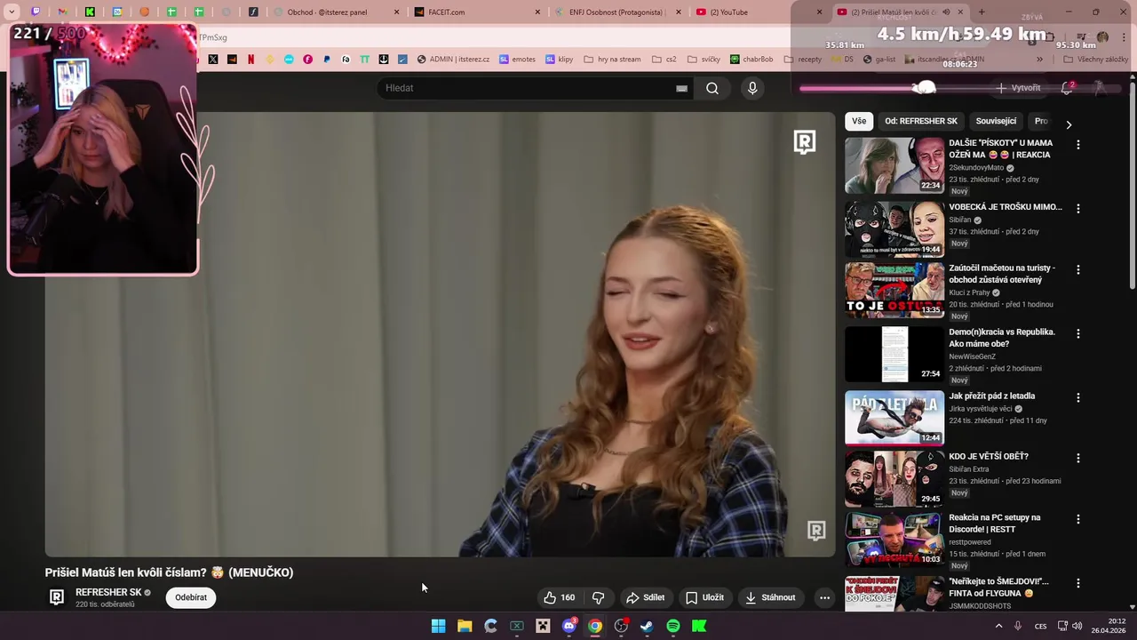The image size is (1137, 640).
Task: Show more filter chips with right arrow
Action: (1069, 124)
